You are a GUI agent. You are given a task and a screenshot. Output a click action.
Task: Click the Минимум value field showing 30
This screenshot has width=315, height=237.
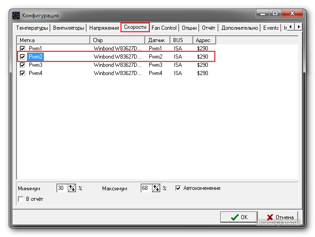click(62, 188)
